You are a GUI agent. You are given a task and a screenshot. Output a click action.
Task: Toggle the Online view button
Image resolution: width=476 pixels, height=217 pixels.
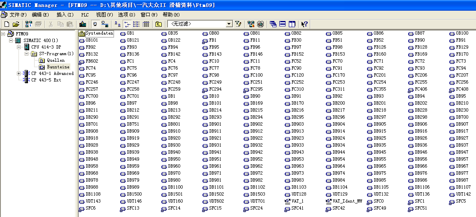coord(95,24)
